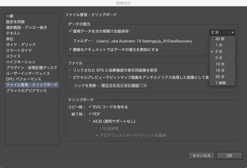Click the データの復元 section heading
This screenshot has width=247, height=168.
point(79,24)
